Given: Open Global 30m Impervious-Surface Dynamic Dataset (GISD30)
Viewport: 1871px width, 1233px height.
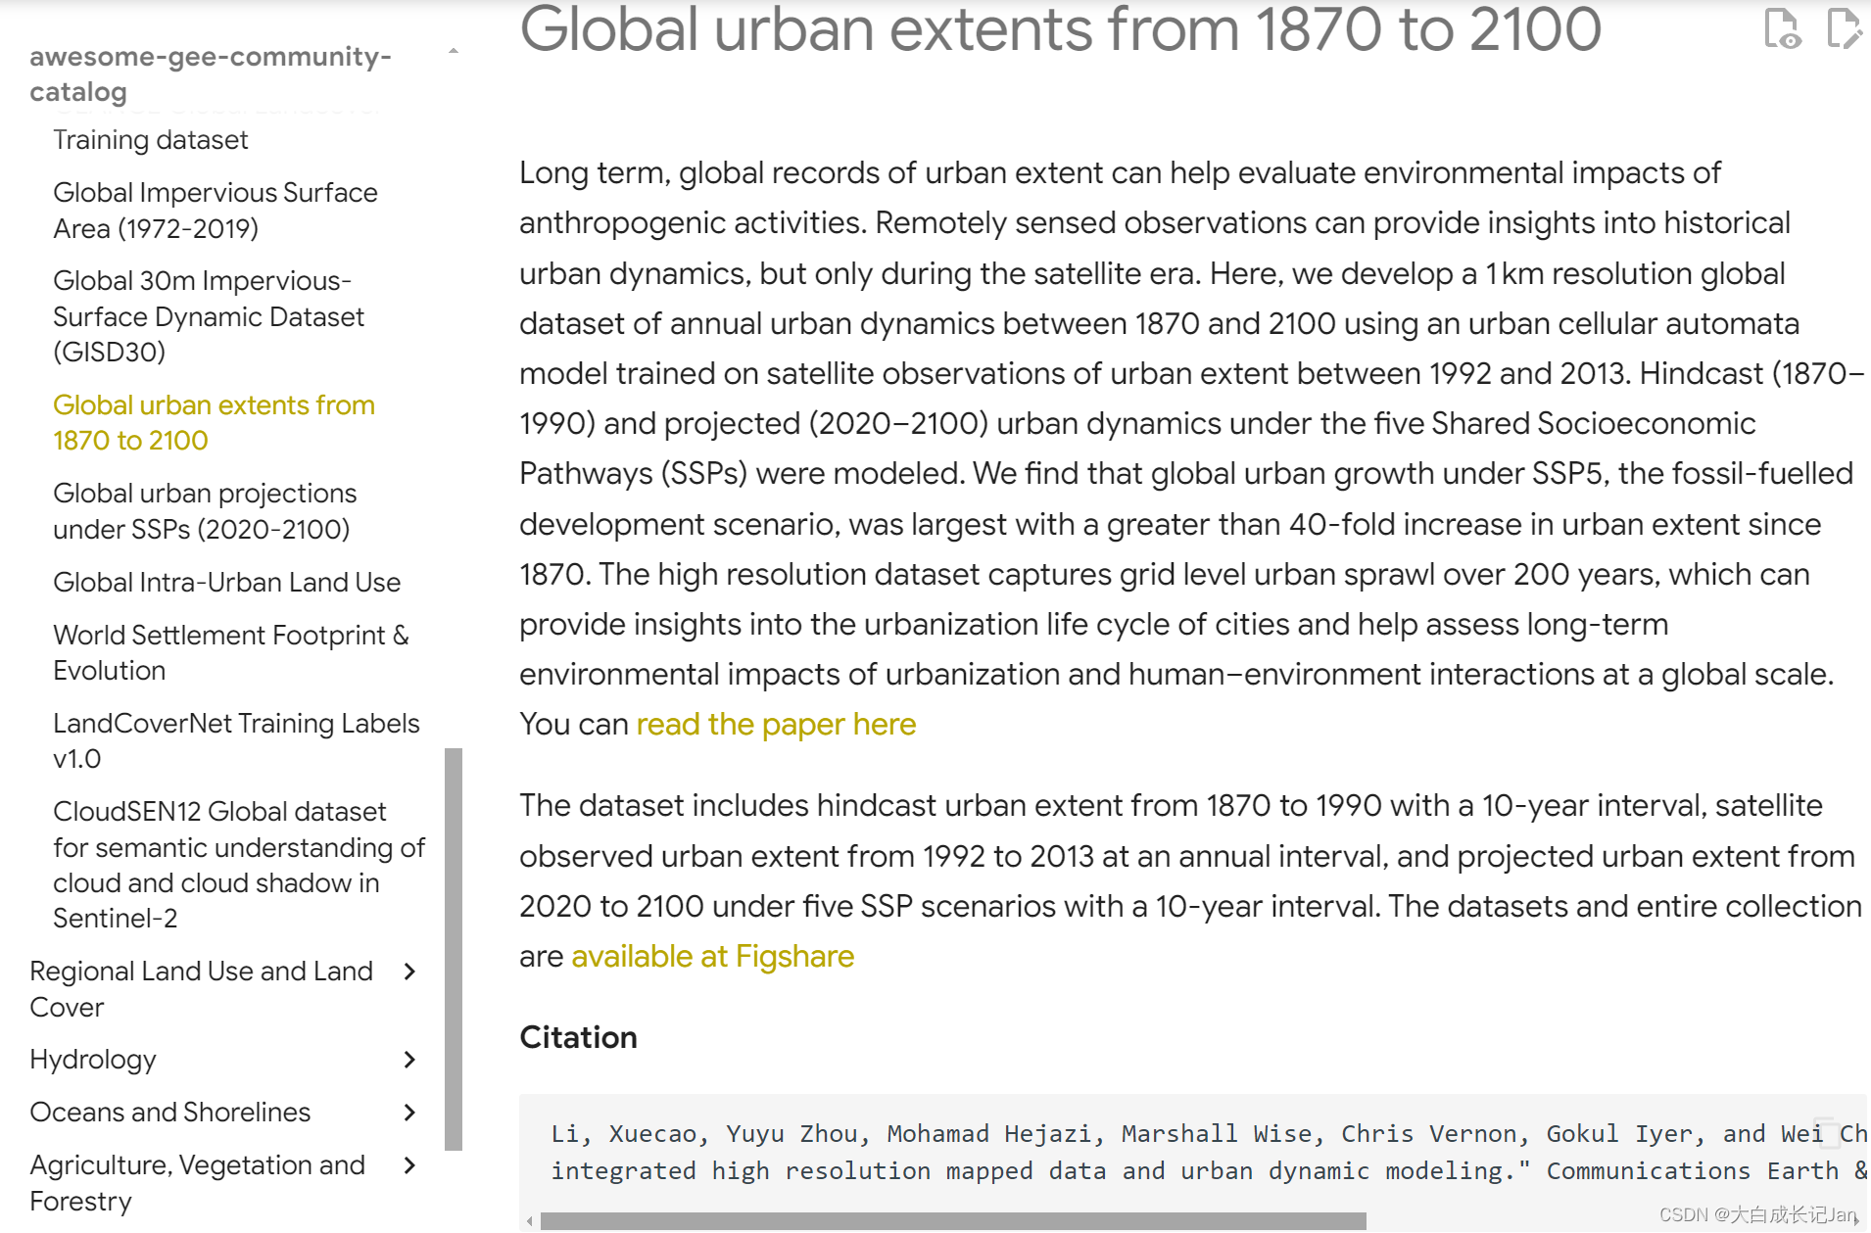Looking at the screenshot, I should pos(209,316).
